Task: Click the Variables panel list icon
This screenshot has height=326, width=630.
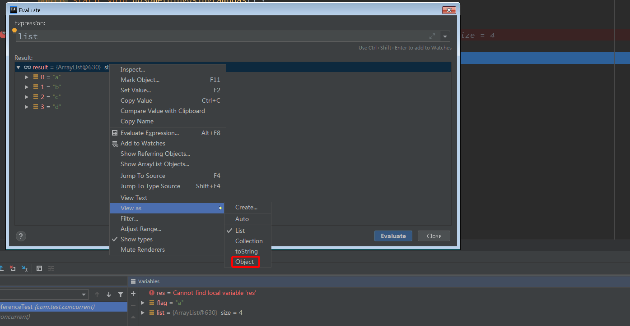Action: click(134, 281)
